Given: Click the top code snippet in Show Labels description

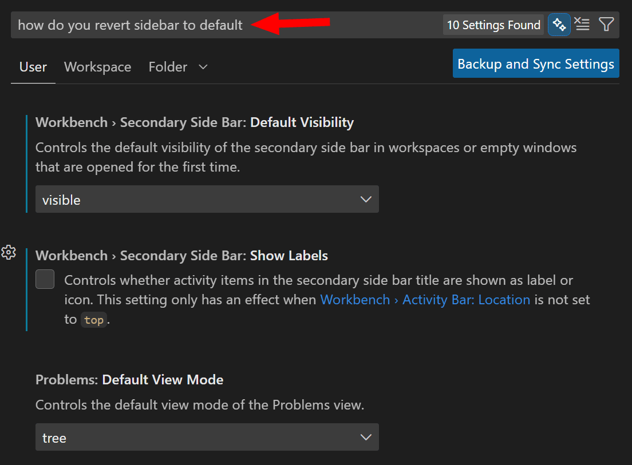Looking at the screenshot, I should [94, 320].
